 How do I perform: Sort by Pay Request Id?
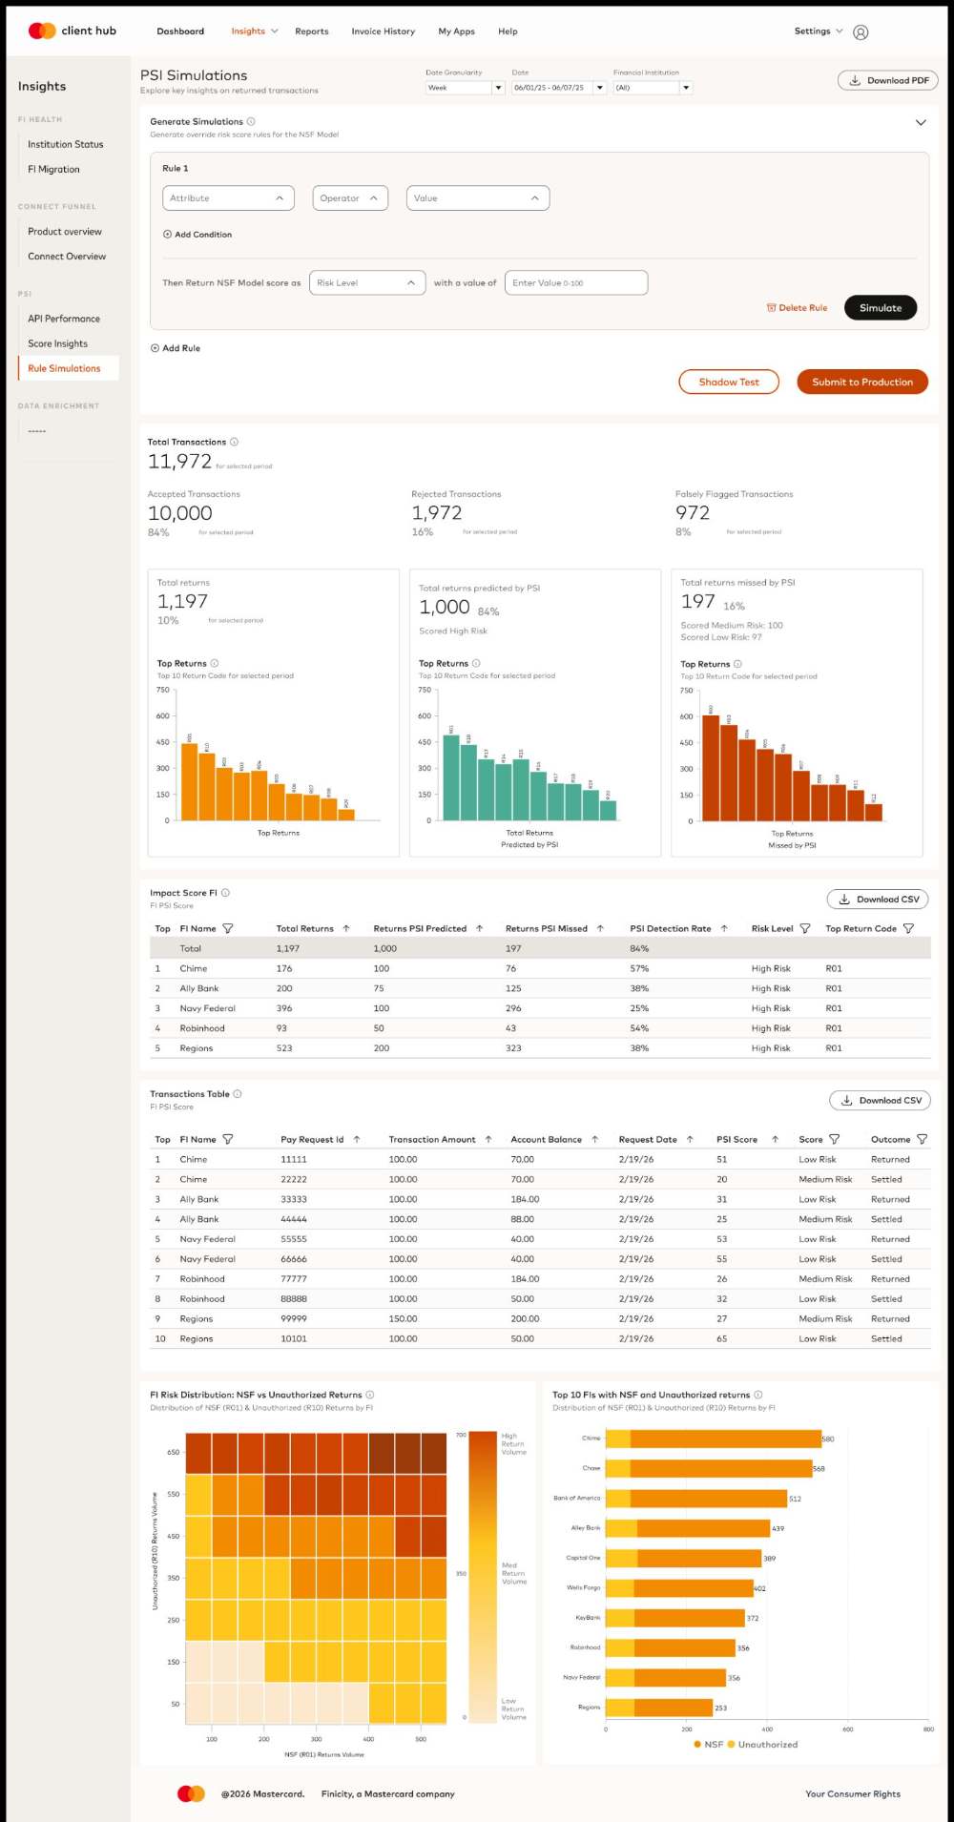click(x=356, y=1139)
